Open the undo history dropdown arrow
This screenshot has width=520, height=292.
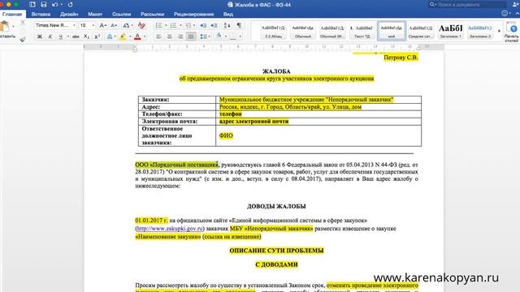(x=62, y=5)
